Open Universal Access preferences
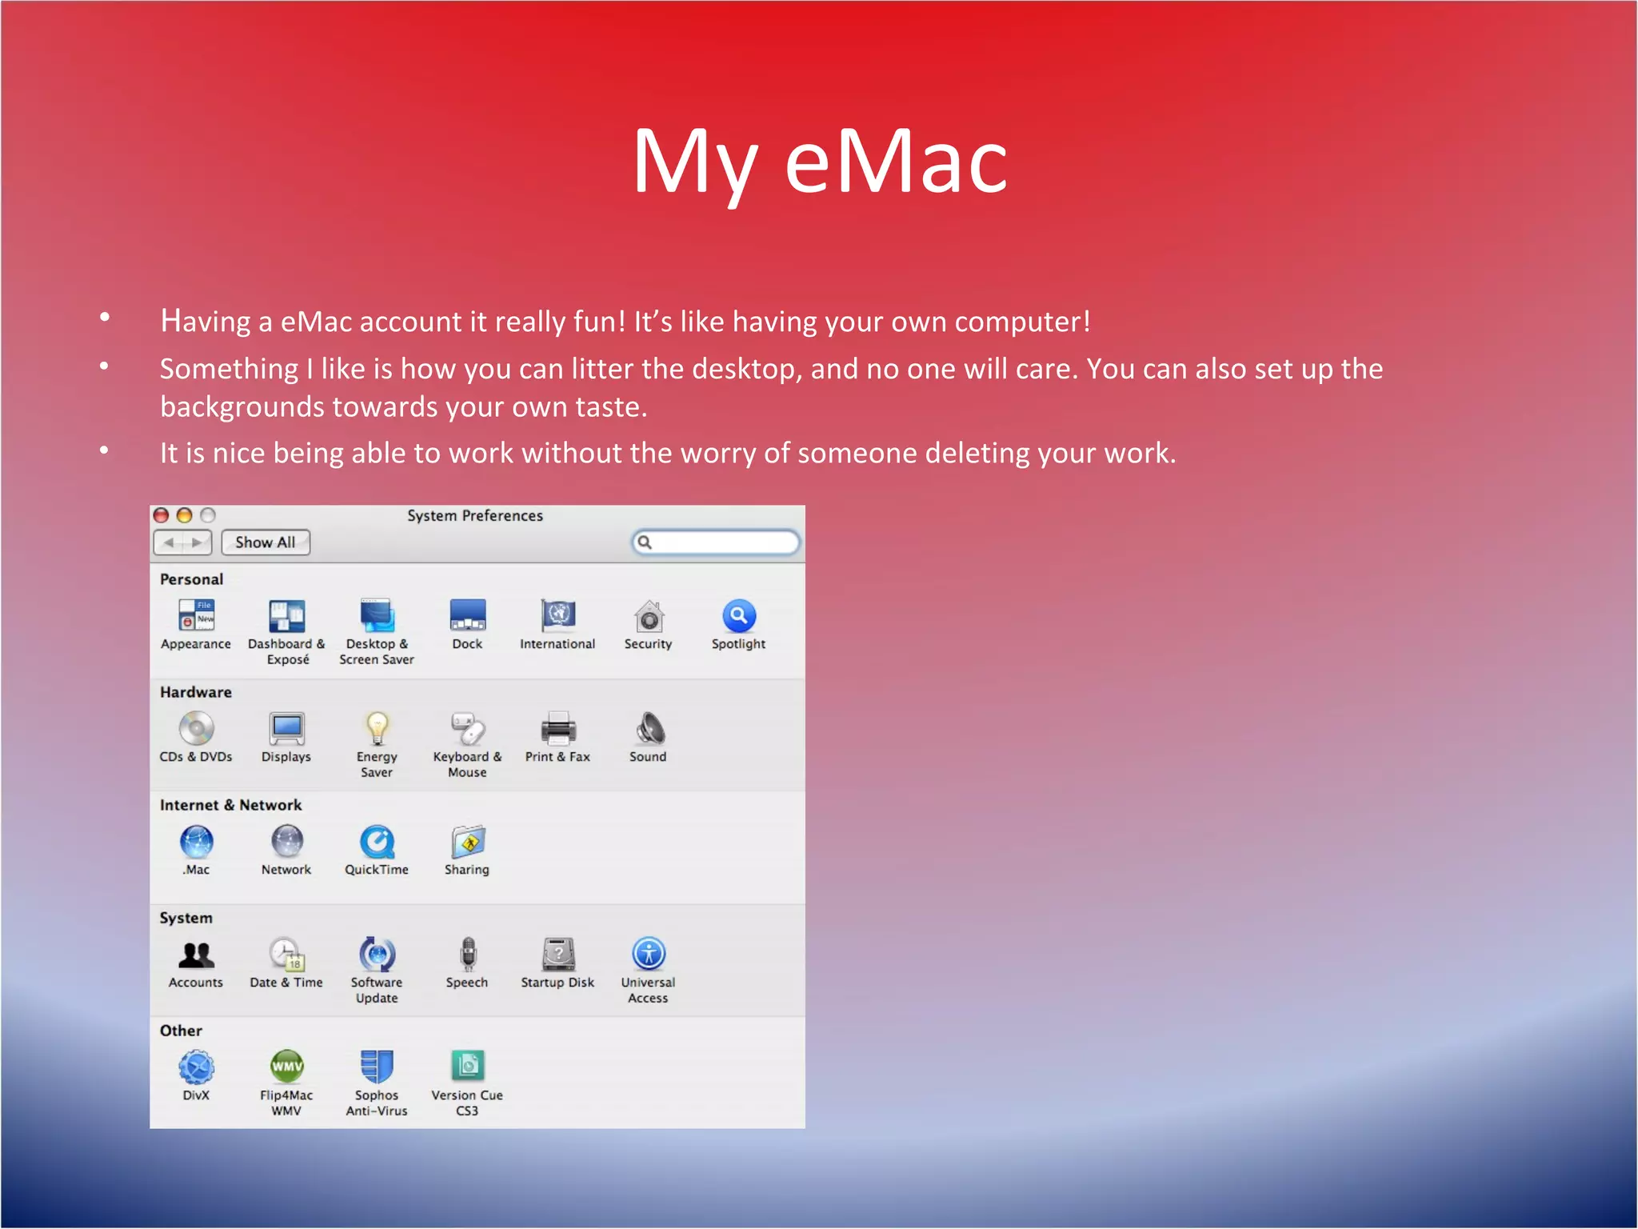This screenshot has height=1229, width=1638. coord(649,955)
